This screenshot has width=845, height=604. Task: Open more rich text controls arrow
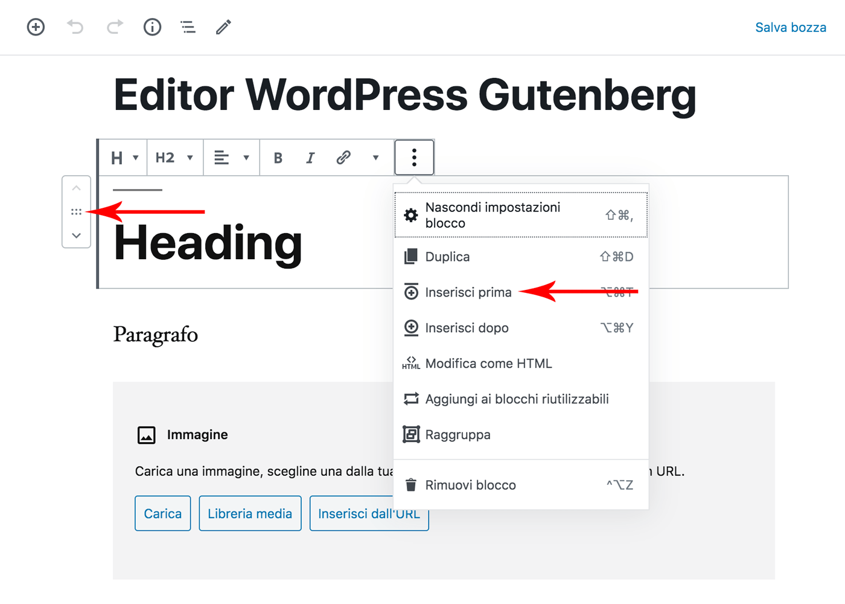(375, 158)
